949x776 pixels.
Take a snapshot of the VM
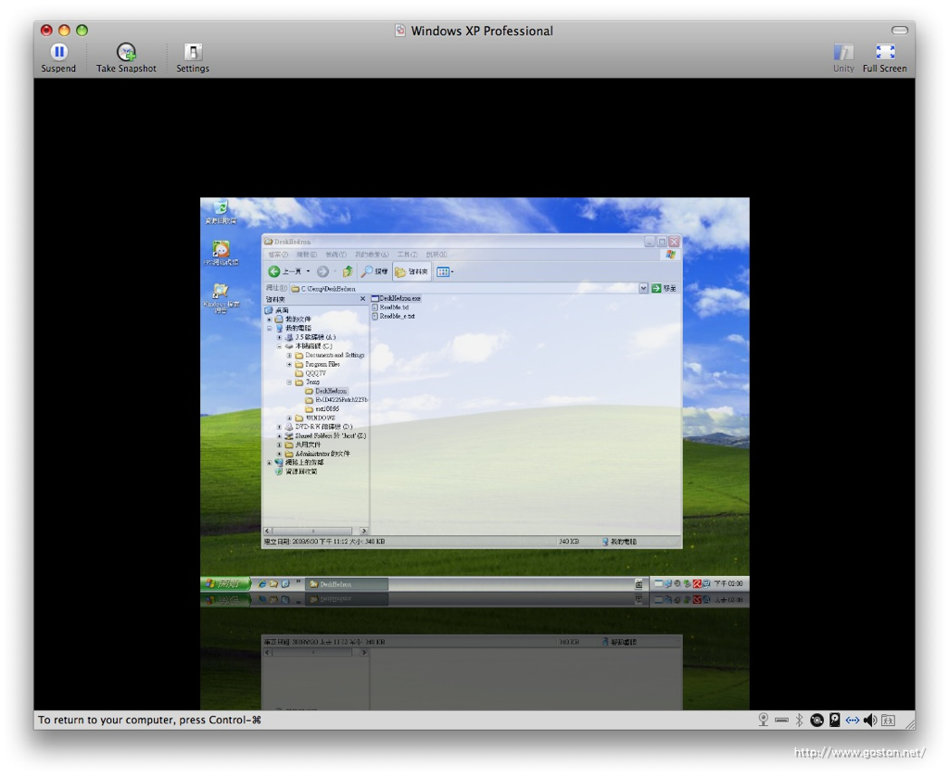point(126,58)
